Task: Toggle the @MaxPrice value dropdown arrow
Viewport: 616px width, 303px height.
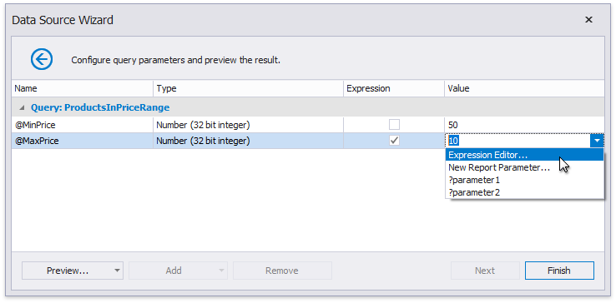Action: pyautogui.click(x=597, y=141)
